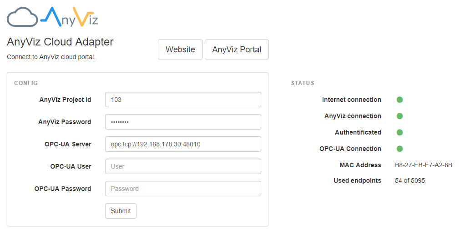The height and width of the screenshot is (230, 465).
Task: Click the 'OPC-UA User' label
Action: click(71, 166)
